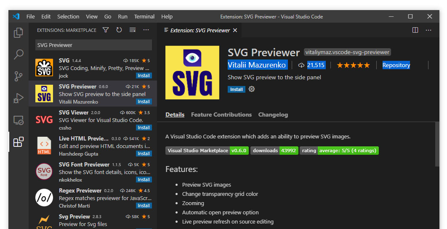Install the SVG Font Previewer extension
Image resolution: width=447 pixels, height=229 pixels.
(x=144, y=180)
